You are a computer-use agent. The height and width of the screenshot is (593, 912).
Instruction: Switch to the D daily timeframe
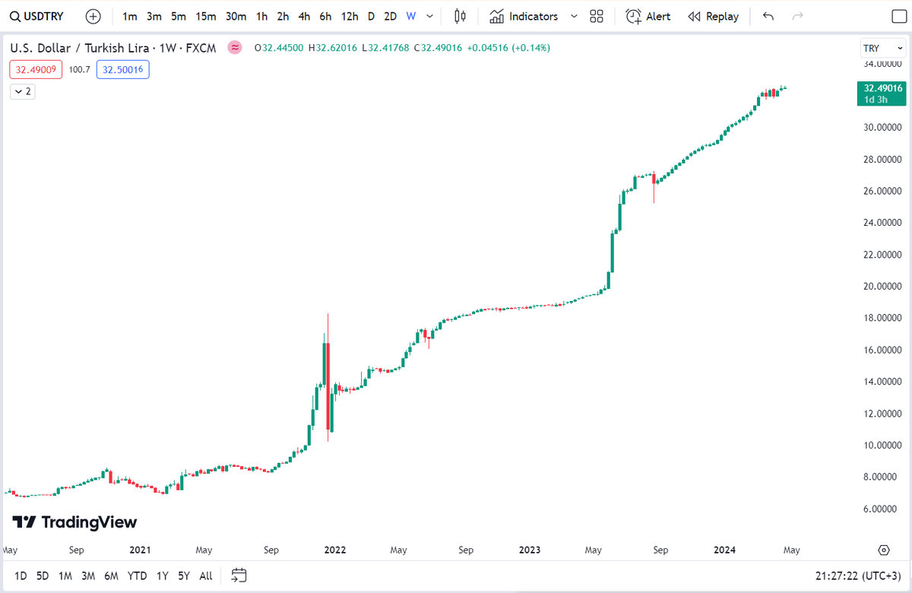371,16
